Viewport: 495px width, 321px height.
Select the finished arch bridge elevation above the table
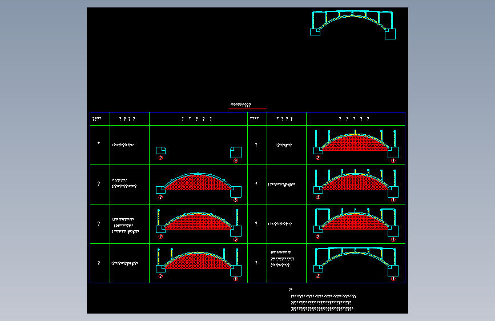pyautogui.click(x=353, y=25)
